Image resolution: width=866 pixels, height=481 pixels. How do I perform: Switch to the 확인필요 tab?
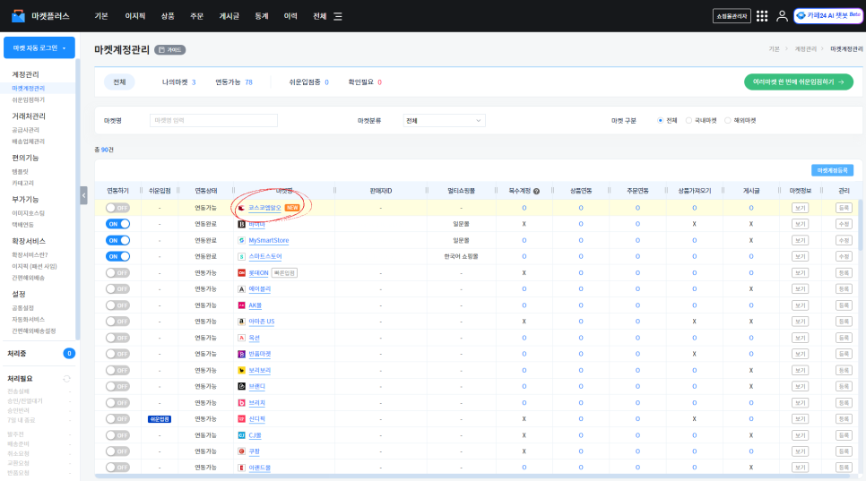coord(365,82)
